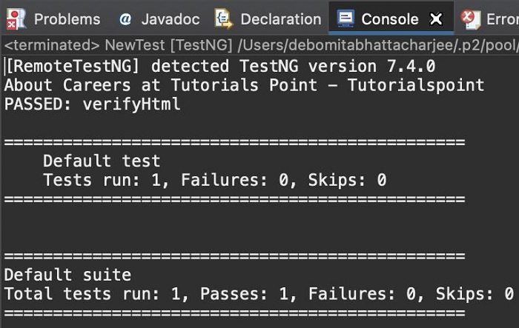
Task: Click the Problems tab icon
Action: pyautogui.click(x=16, y=18)
